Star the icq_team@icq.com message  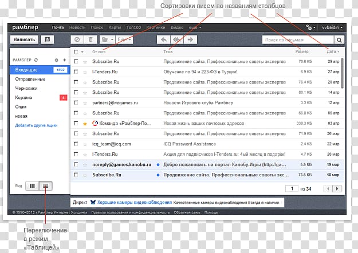click(85, 144)
